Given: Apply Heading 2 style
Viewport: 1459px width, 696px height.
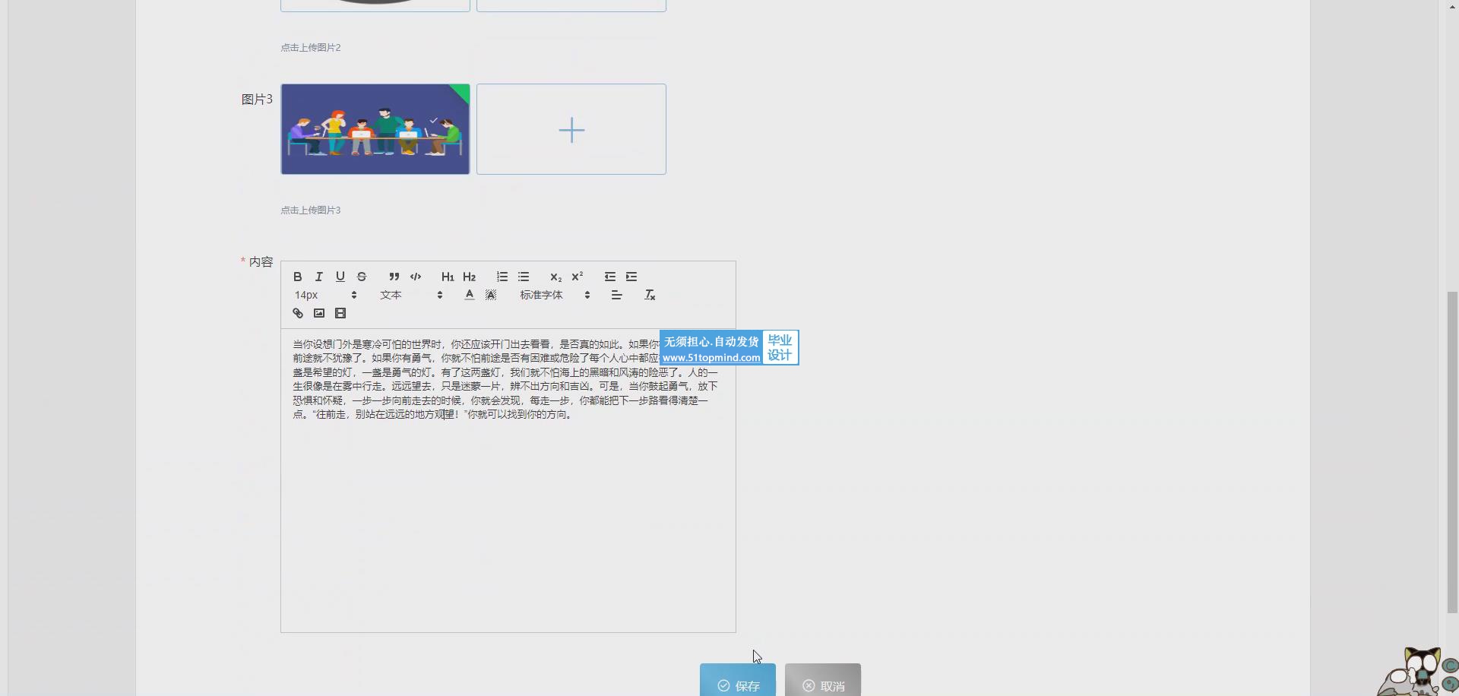Looking at the screenshot, I should [x=469, y=277].
